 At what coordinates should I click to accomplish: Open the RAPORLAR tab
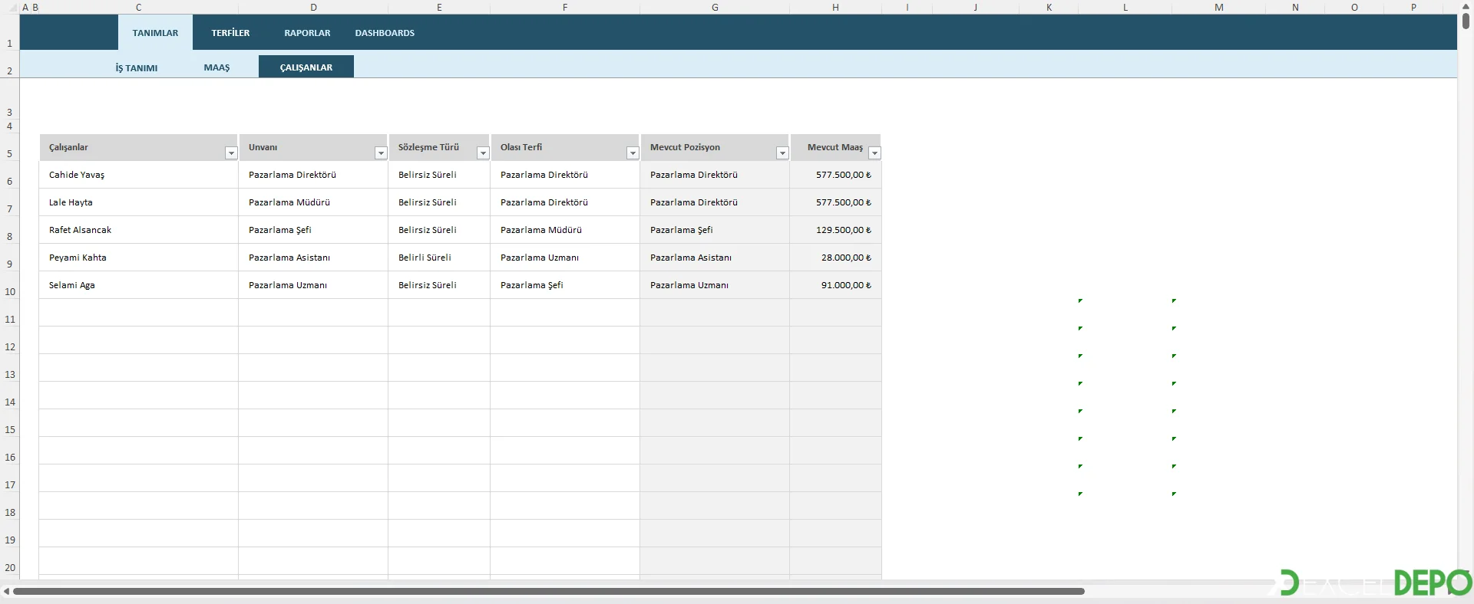[x=307, y=33]
